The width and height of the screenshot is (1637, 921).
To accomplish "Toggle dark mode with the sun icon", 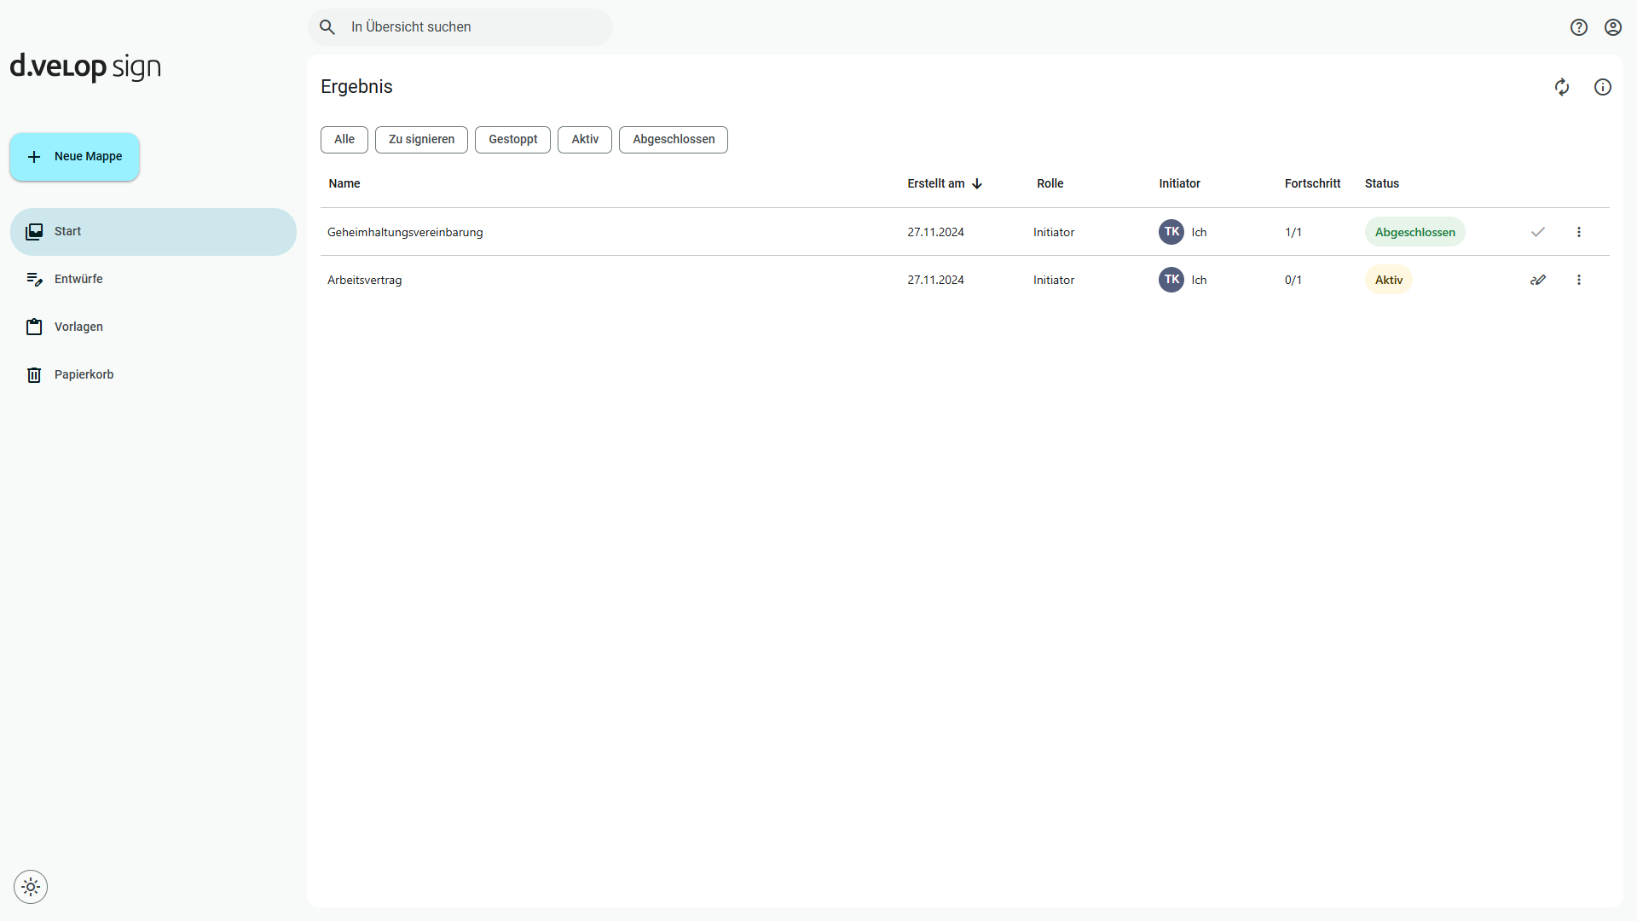I will 31,887.
